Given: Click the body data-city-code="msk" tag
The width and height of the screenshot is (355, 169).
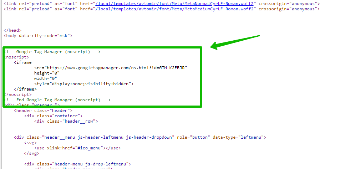Looking at the screenshot, I should click(x=38, y=36).
